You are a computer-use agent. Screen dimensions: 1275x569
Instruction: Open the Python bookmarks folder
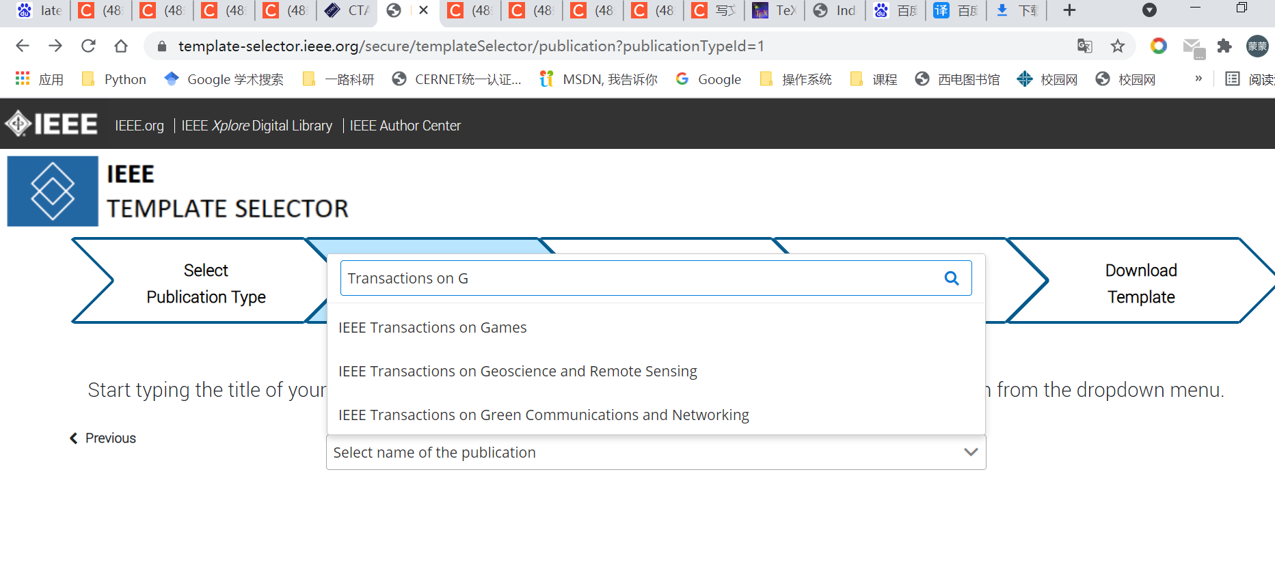(x=113, y=79)
